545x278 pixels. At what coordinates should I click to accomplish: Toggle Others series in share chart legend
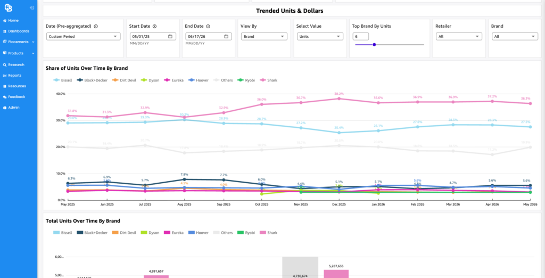coord(224,80)
